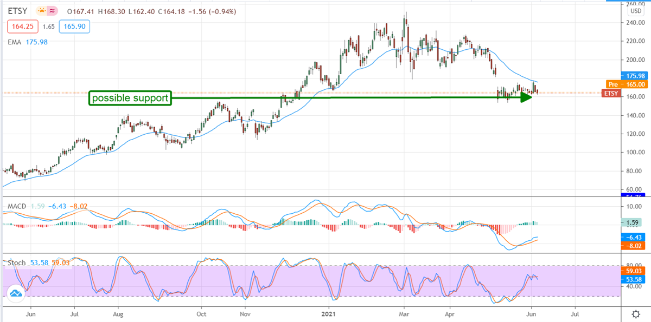Click the green arrowhead on the support line
This screenshot has height=322, width=651.
(x=525, y=97)
